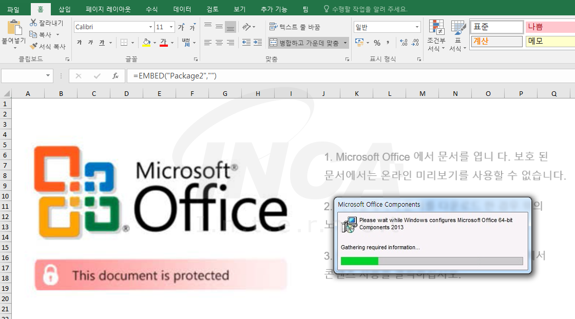The width and height of the screenshot is (575, 319).
Task: Click the phonetic guide icon
Action: pos(186,43)
